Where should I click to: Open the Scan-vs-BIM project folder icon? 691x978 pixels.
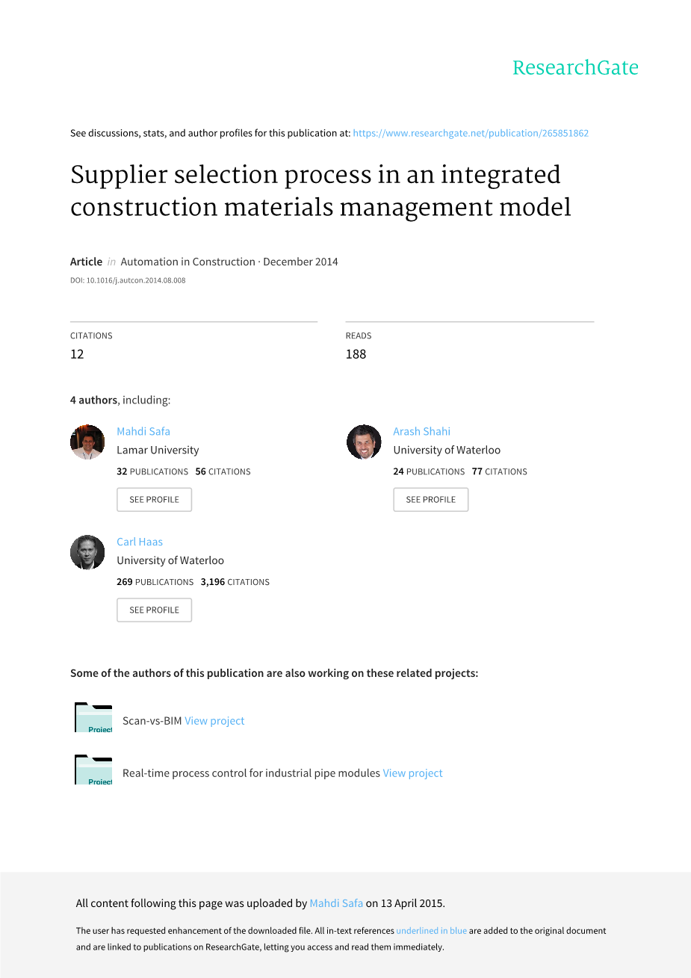(93, 718)
